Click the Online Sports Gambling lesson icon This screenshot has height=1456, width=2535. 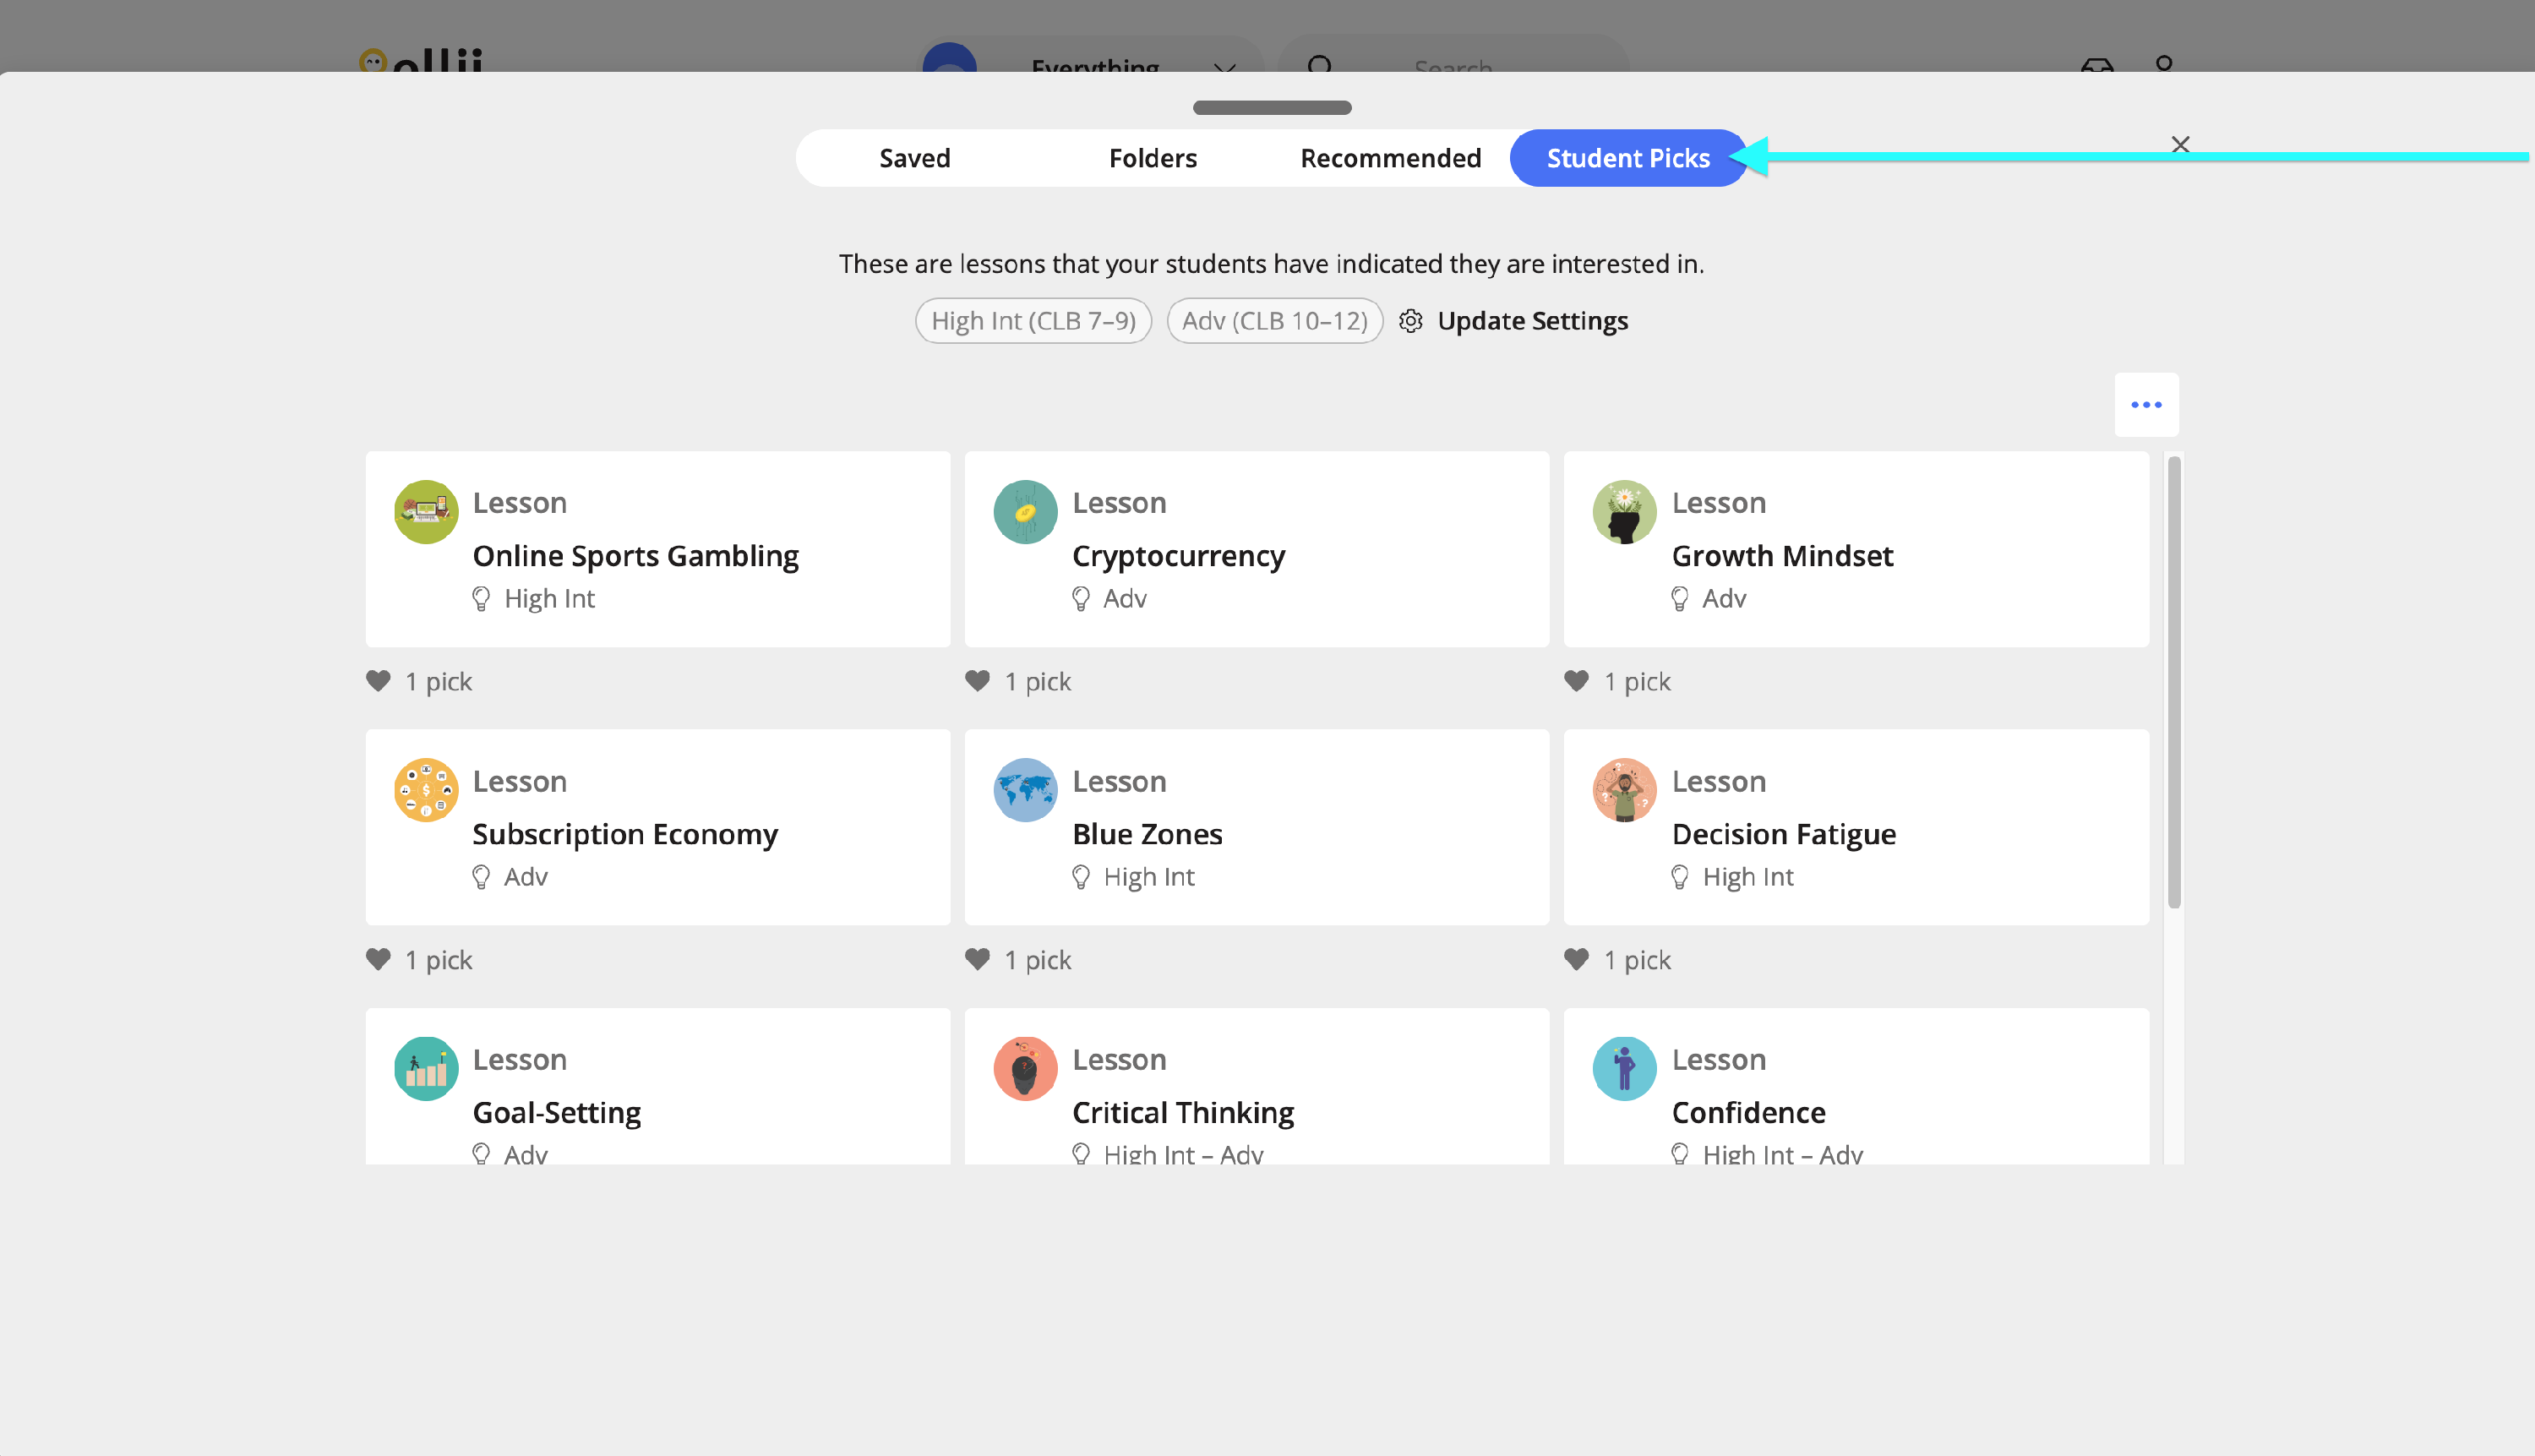point(426,512)
